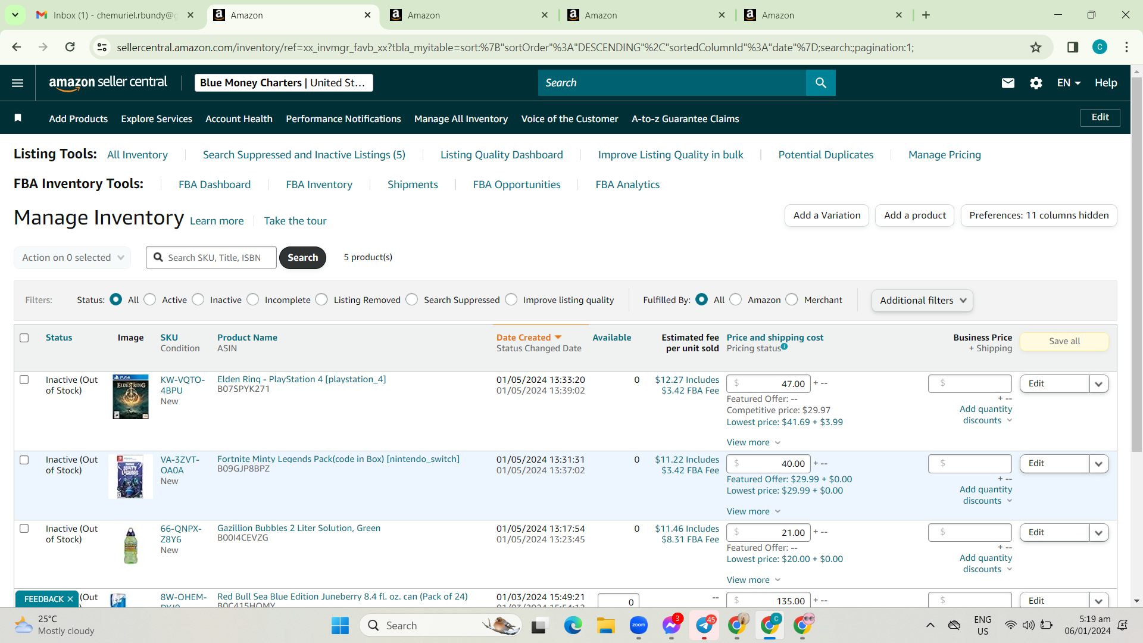Open Performance Notifications menu item
This screenshot has width=1143, height=643.
(343, 118)
